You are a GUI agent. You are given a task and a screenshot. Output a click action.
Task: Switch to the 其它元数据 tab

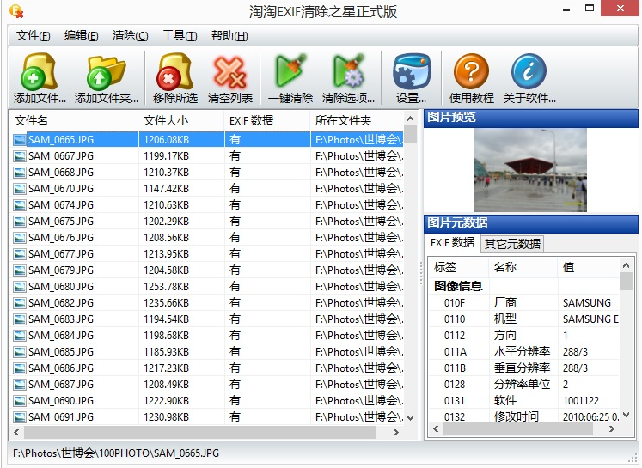pyautogui.click(x=512, y=244)
